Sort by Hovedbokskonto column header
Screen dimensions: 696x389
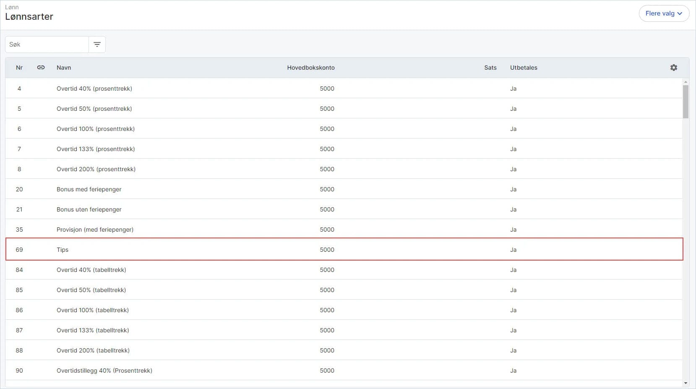point(311,68)
